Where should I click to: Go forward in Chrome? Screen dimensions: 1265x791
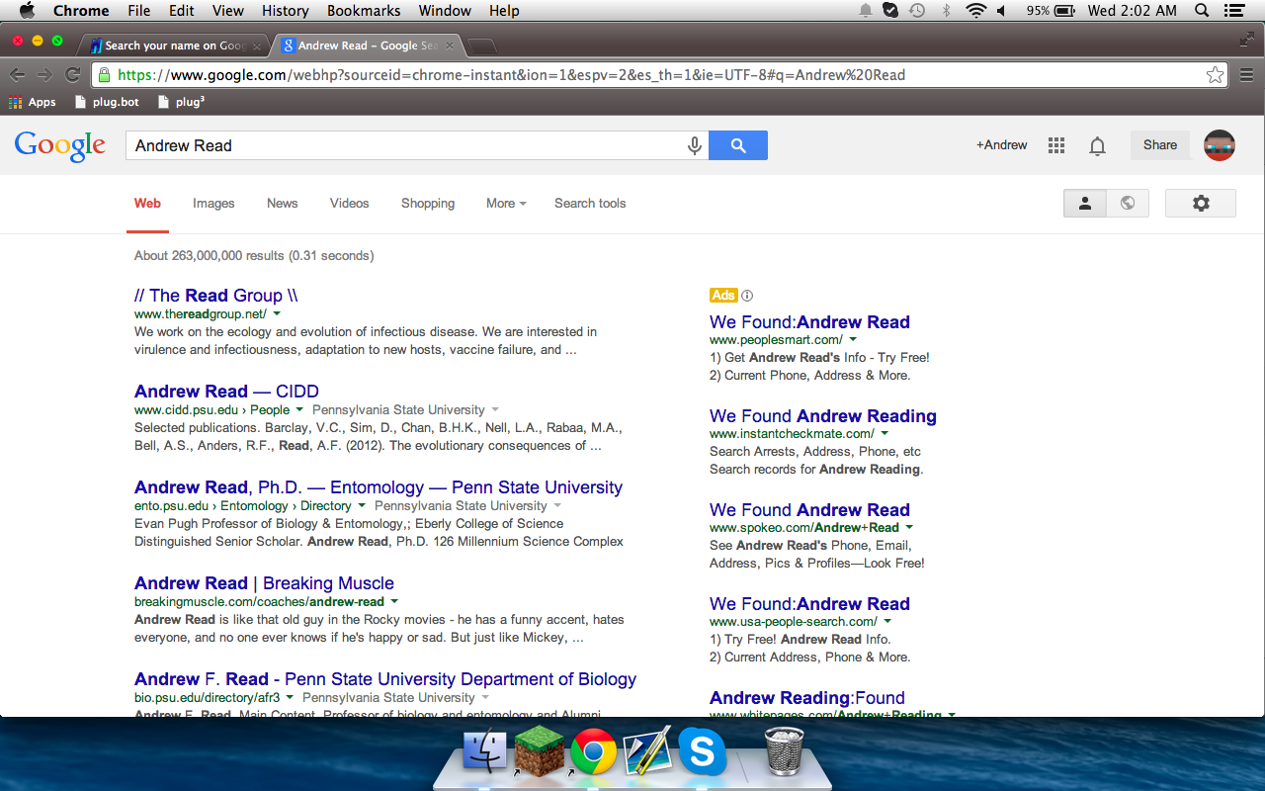[x=44, y=75]
